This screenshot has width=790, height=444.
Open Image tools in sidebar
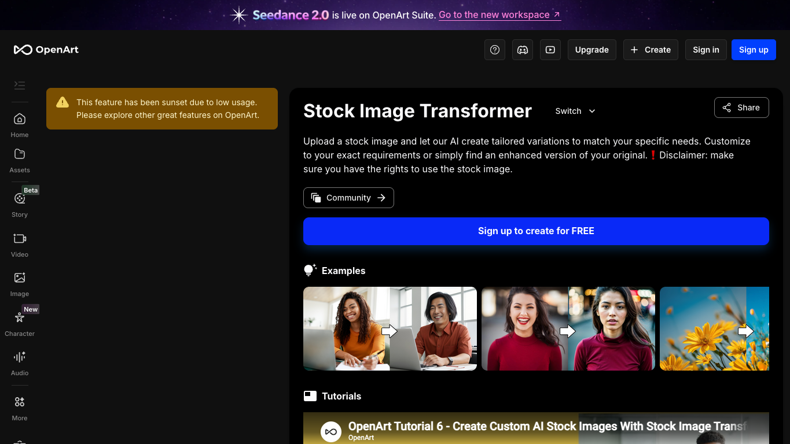tap(20, 284)
